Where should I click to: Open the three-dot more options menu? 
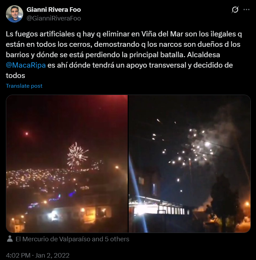(246, 10)
